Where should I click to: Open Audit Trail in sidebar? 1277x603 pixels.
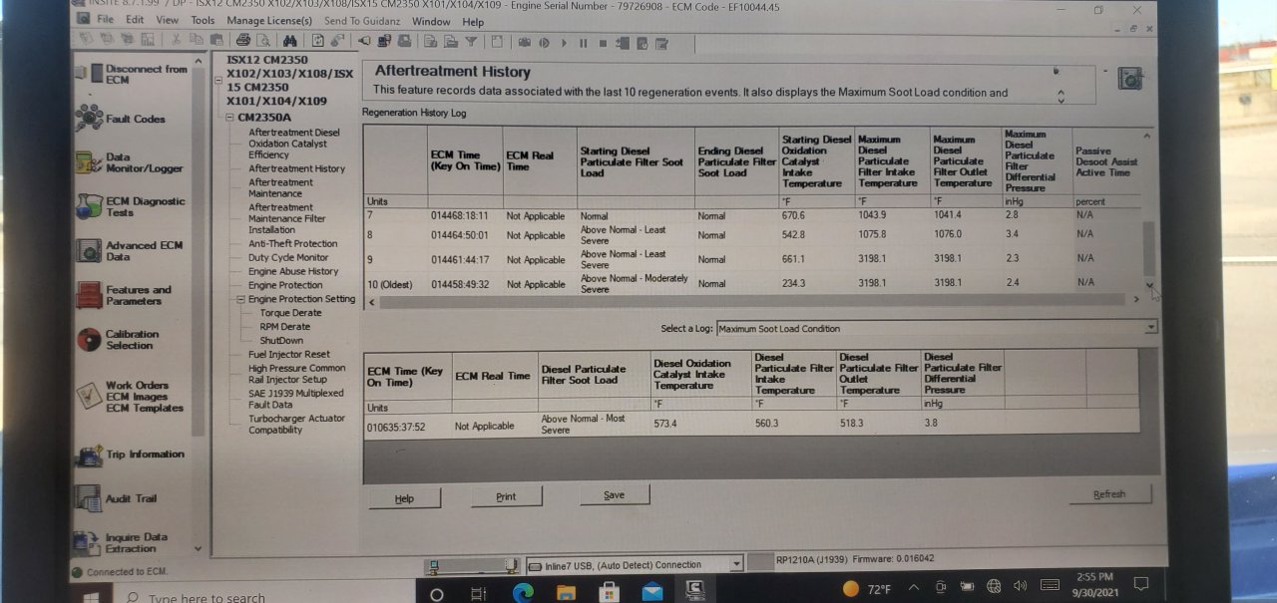tap(117, 498)
